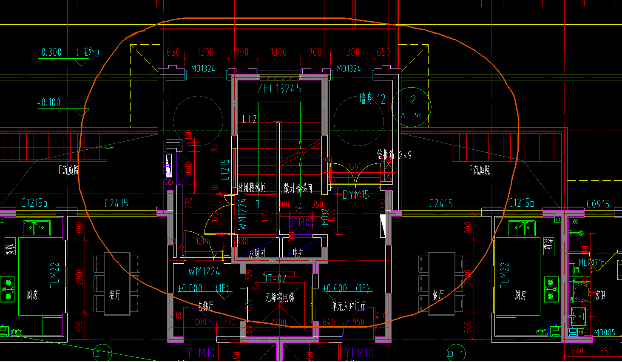
Task: Click the LT2 stair label
Action: [x=250, y=119]
